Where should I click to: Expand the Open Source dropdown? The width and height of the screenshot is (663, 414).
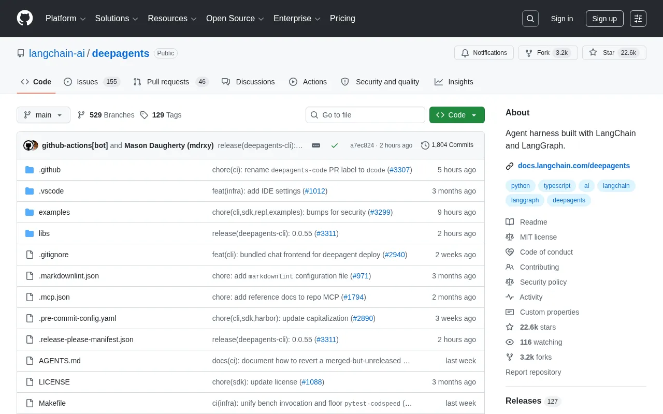coord(235,19)
